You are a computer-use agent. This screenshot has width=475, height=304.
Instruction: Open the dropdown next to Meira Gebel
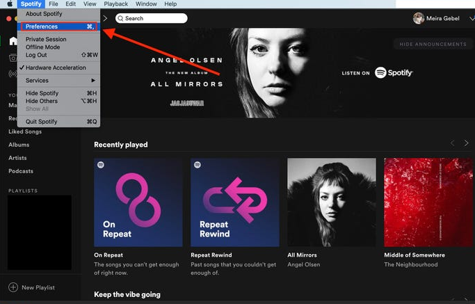tap(472, 19)
